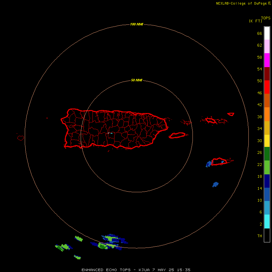The width and height of the screenshot is (272, 272).
Task: Click Mona Island outline at far west
Action: coord(21,138)
